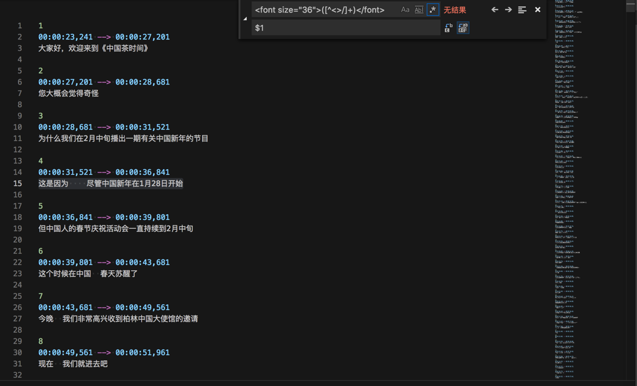
Task: Click end timestamp 00:00:51,961 on line 30
Action: pos(142,353)
